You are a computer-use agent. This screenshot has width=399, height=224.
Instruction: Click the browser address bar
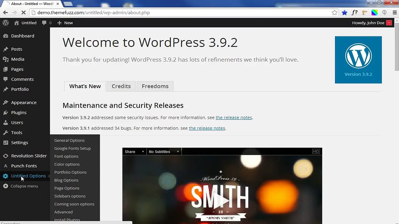click(184, 12)
